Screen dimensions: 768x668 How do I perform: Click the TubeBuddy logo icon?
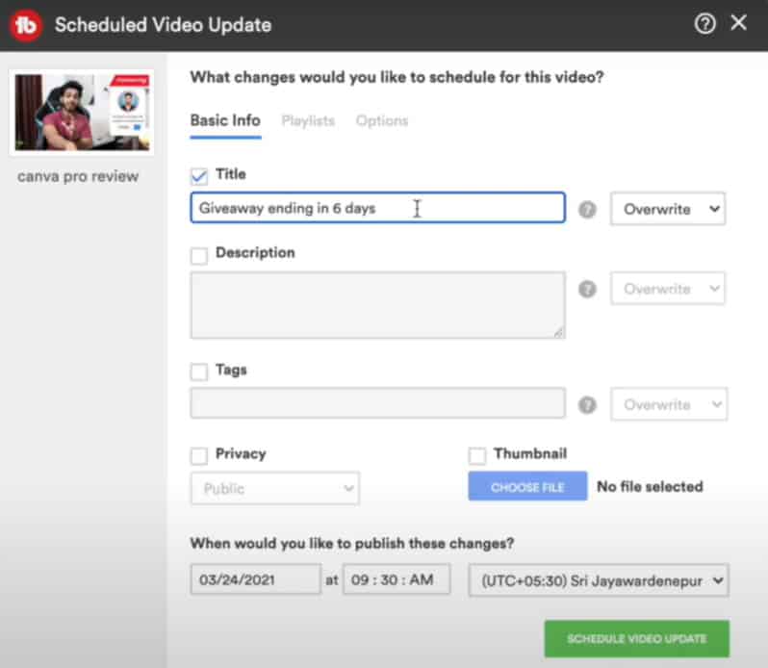26,25
